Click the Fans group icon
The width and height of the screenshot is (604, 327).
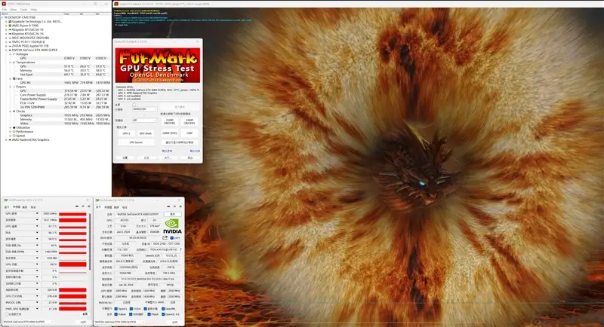tap(14, 78)
